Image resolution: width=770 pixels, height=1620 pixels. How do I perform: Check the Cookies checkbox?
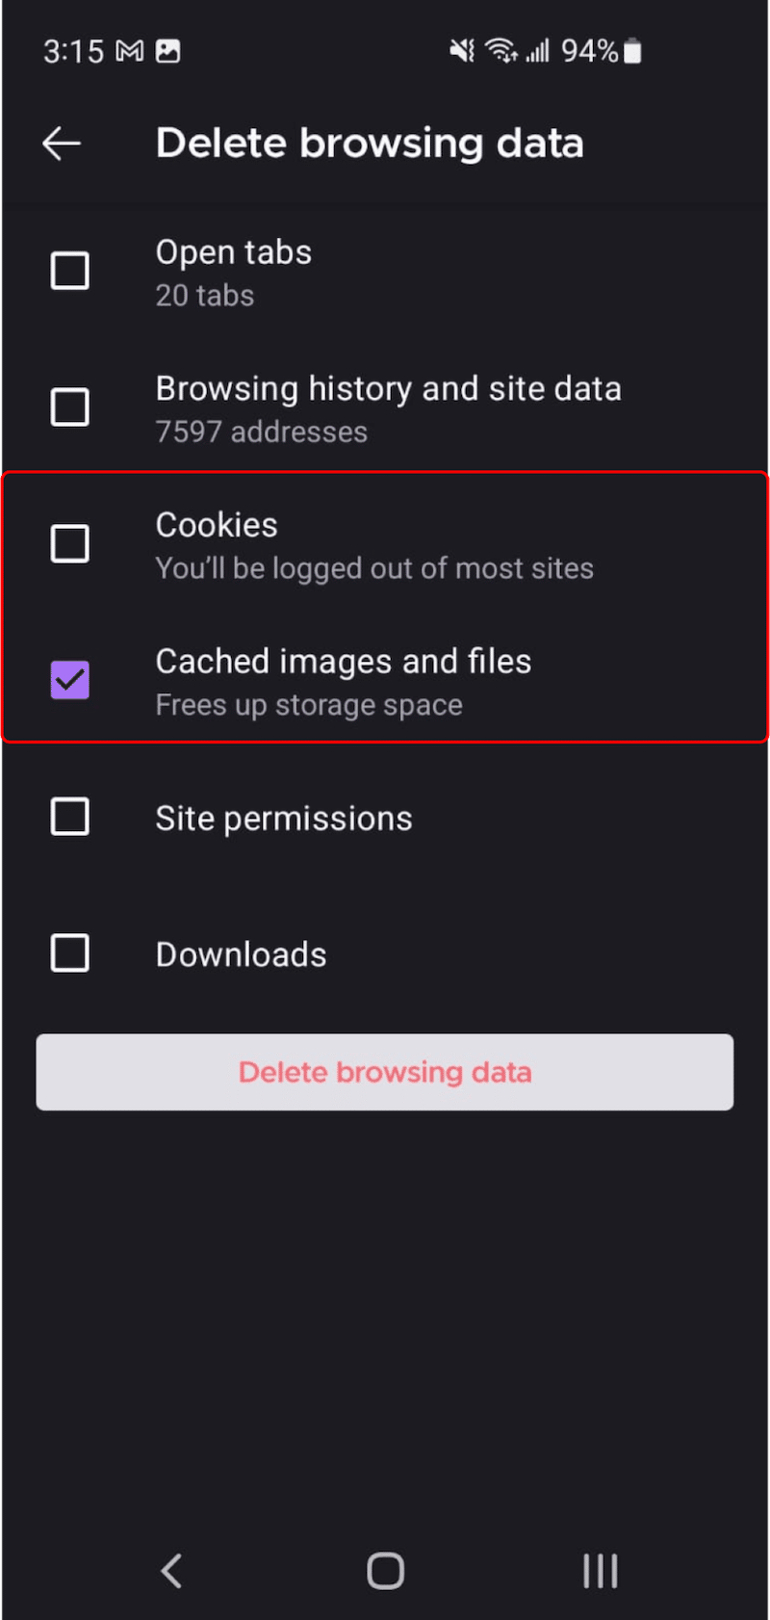tap(68, 543)
